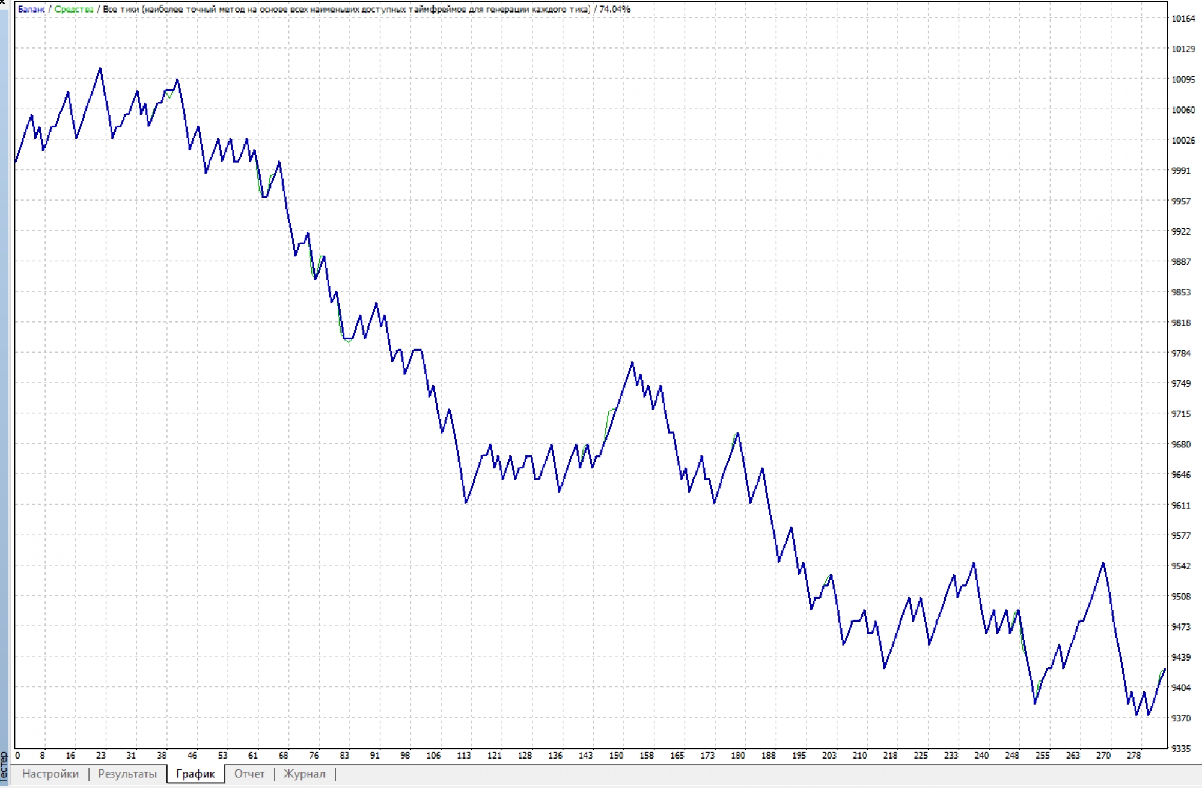Screen dimensions: 1202x788
Task: Open the Настройки tab
Action: tap(50, 774)
